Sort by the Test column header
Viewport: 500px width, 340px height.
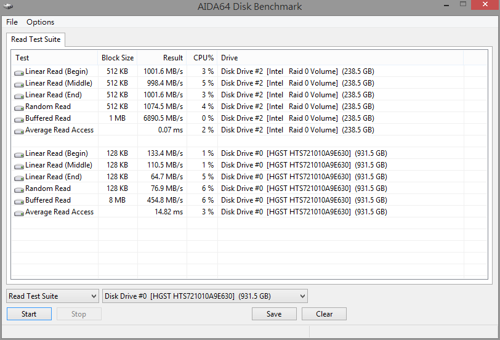[55, 58]
